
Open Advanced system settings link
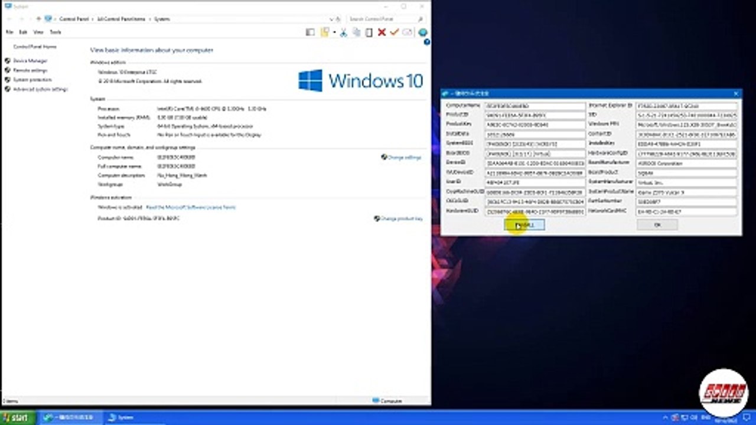40,89
